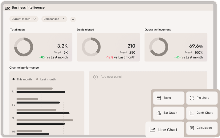Click the Target 100% label
Viewport: 220px width, 138px height.
point(194,52)
